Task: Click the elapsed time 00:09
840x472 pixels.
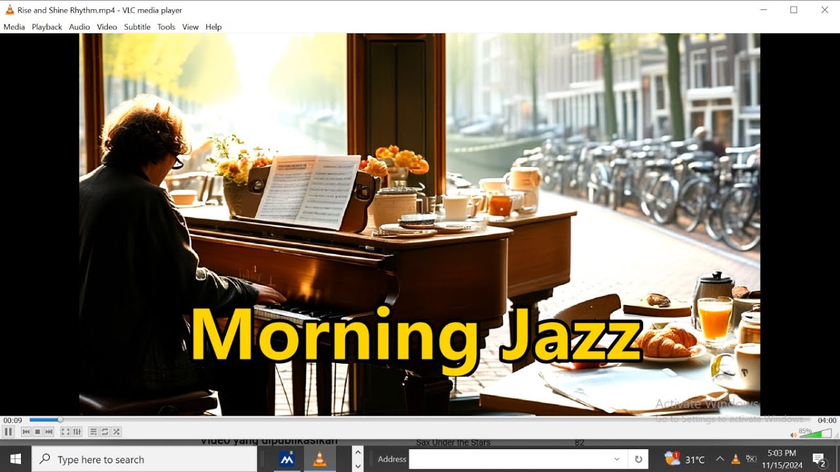Action: click(x=12, y=420)
